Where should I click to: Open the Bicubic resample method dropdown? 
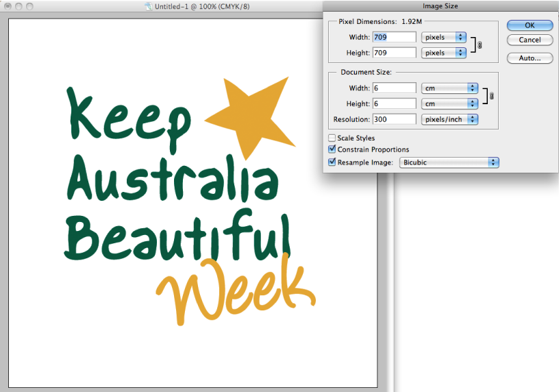[449, 162]
